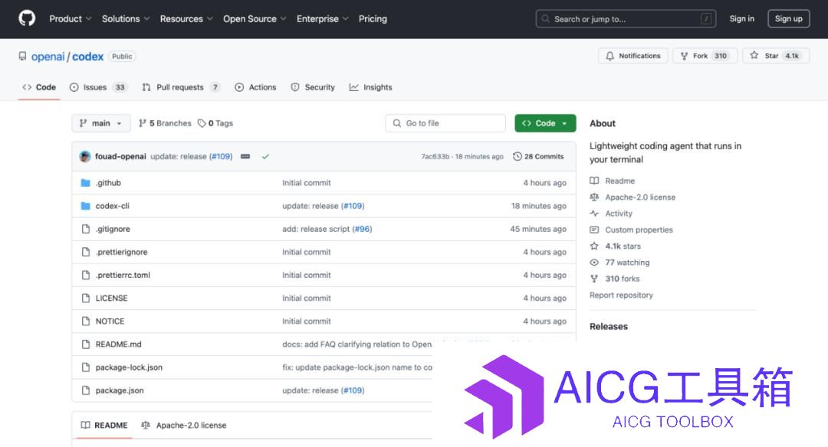Open the green Code dropdown button

545,123
